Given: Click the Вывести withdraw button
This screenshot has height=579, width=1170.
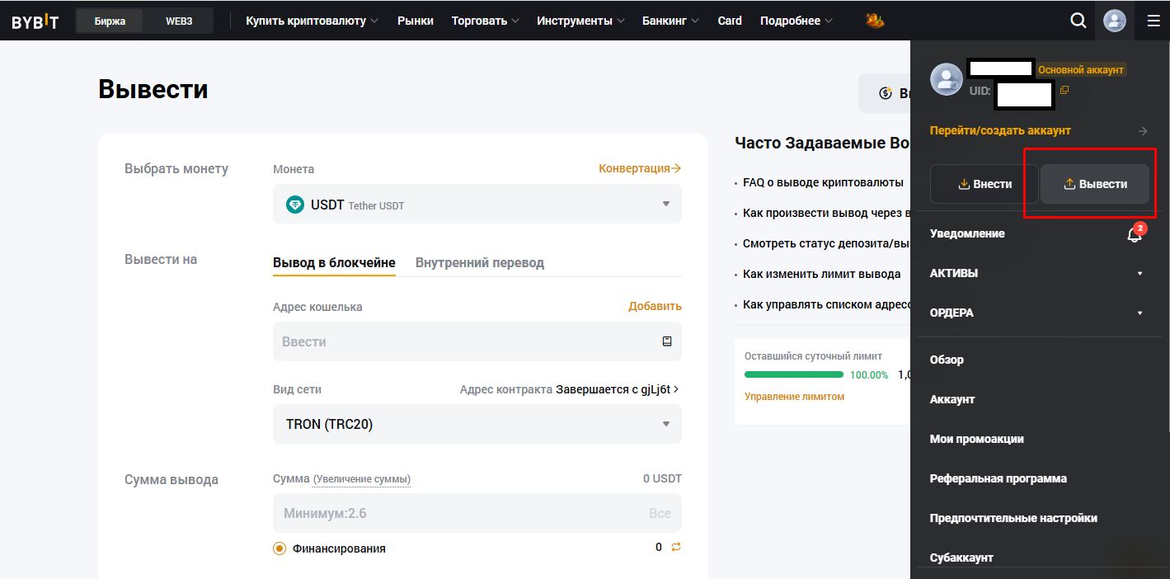Looking at the screenshot, I should [x=1095, y=184].
